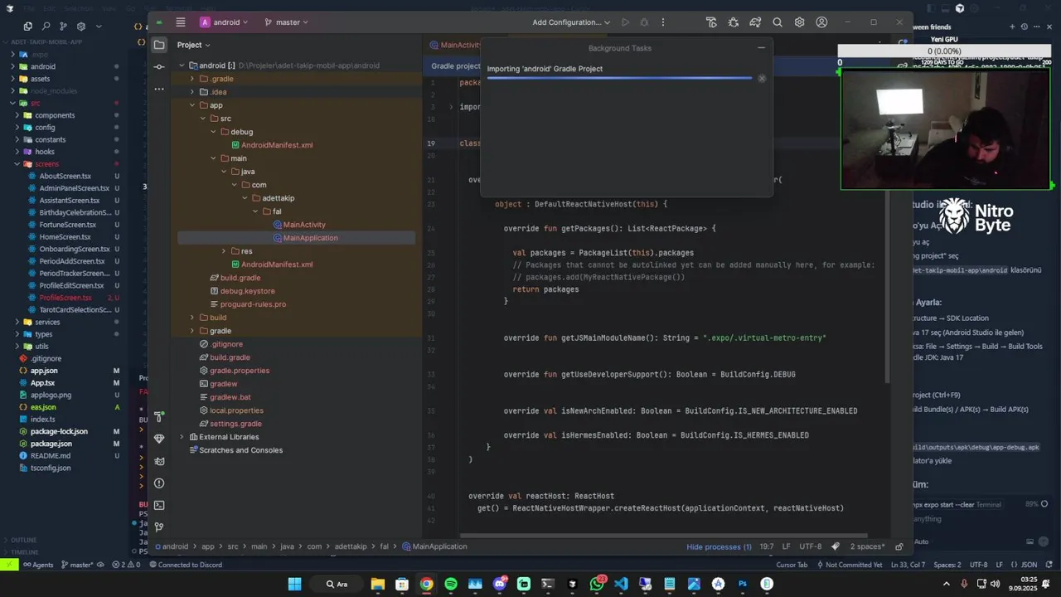Open Photoshop from the taskbar
This screenshot has width=1061, height=597.
743,584
